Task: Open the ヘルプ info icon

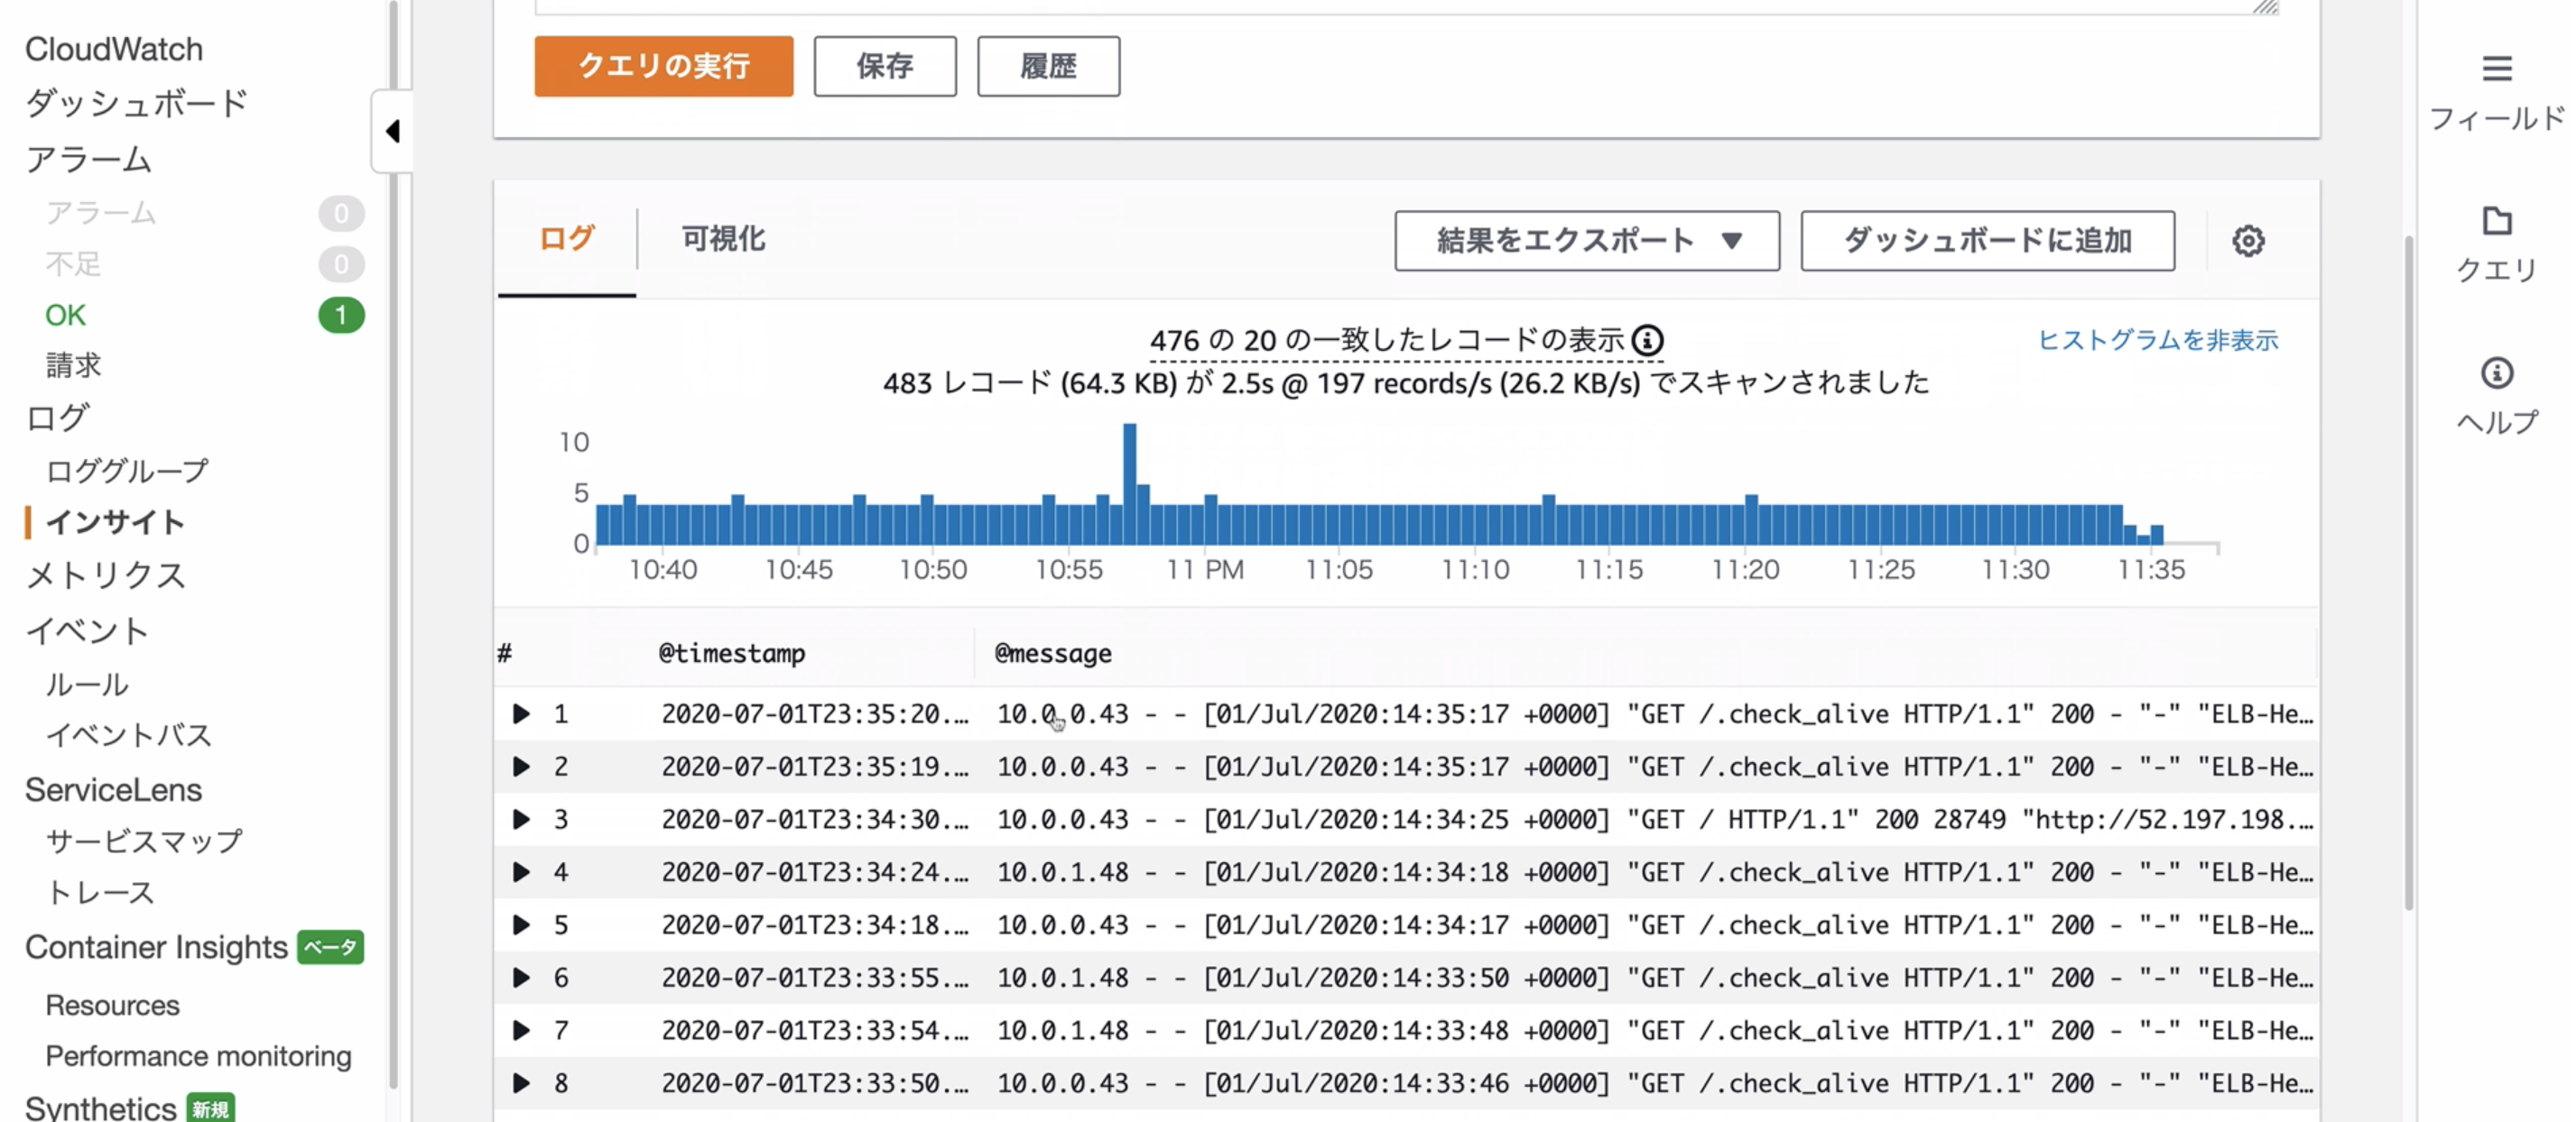Action: (x=2496, y=372)
